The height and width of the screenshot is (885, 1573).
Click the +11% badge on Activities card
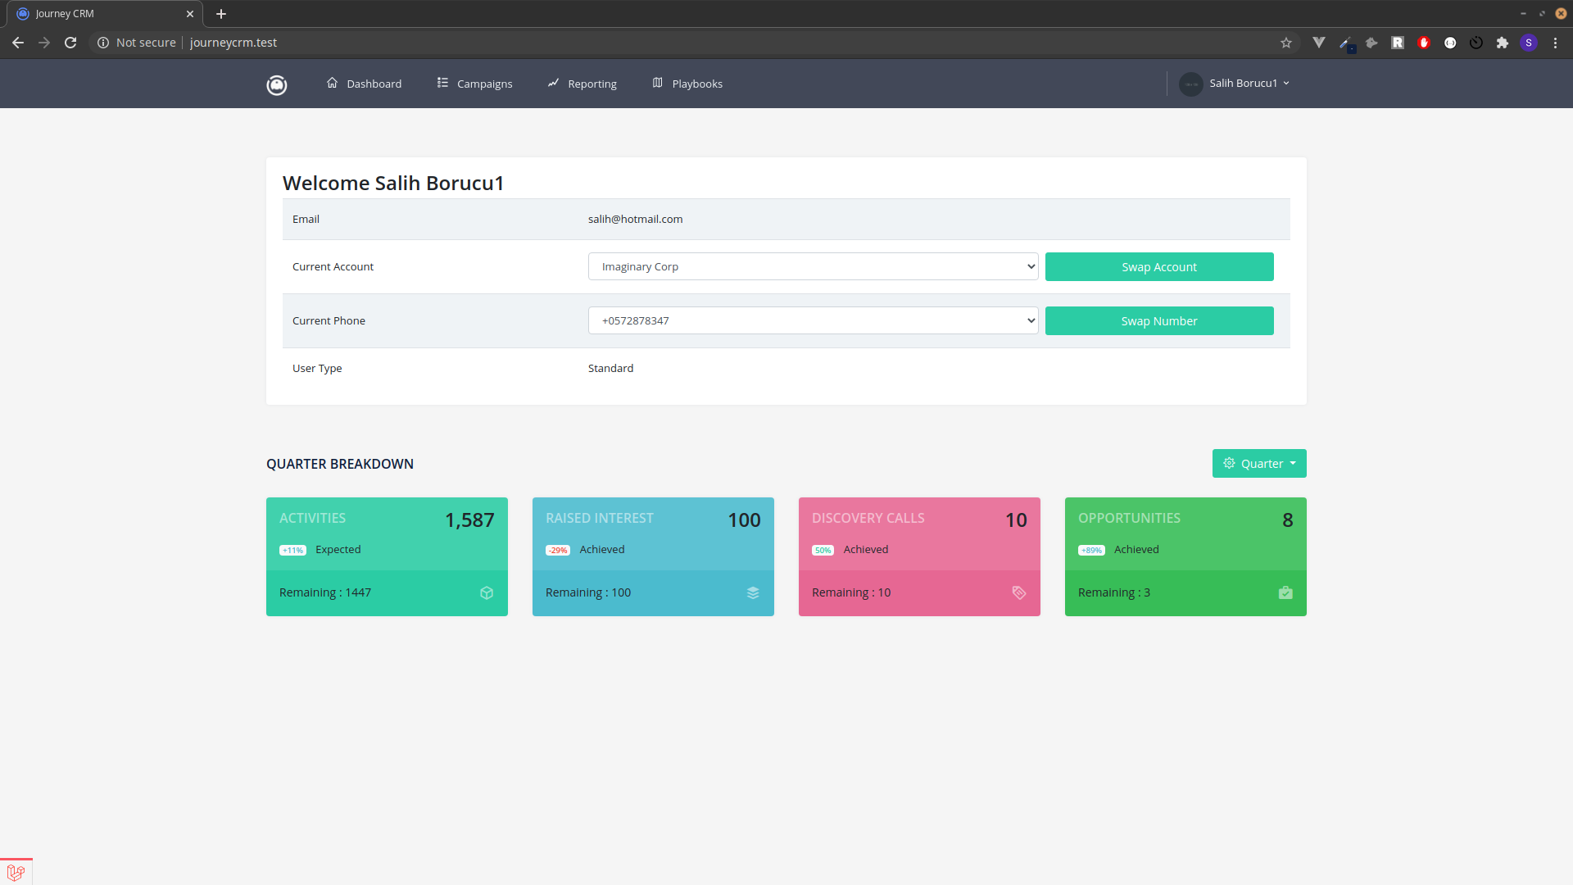coord(292,550)
